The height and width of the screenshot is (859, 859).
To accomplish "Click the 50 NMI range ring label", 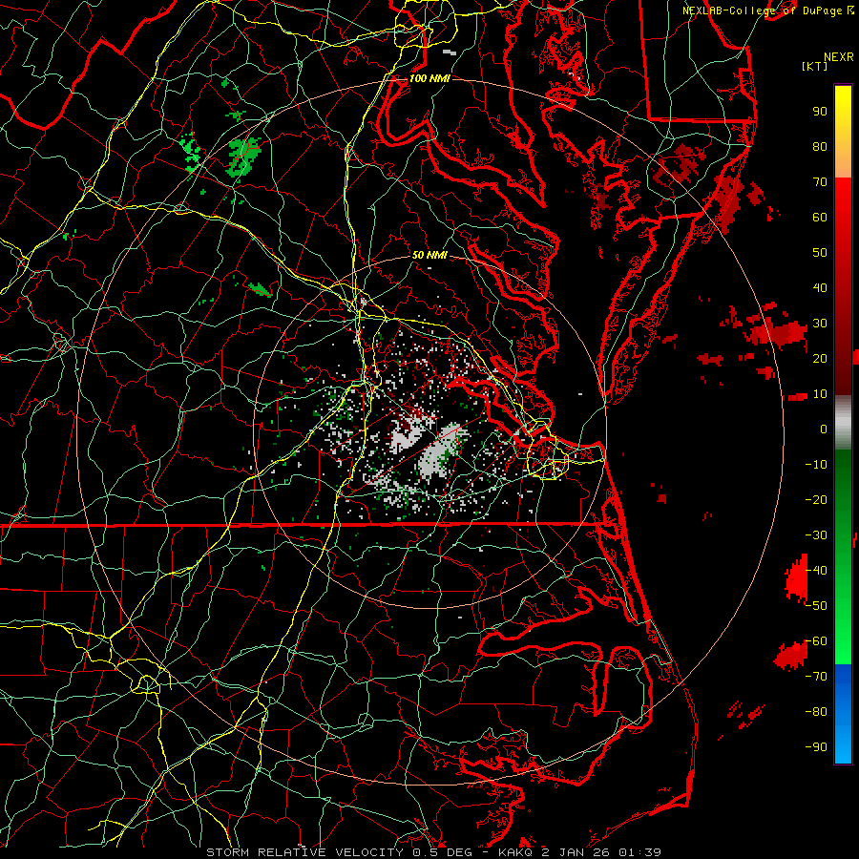I will point(429,255).
